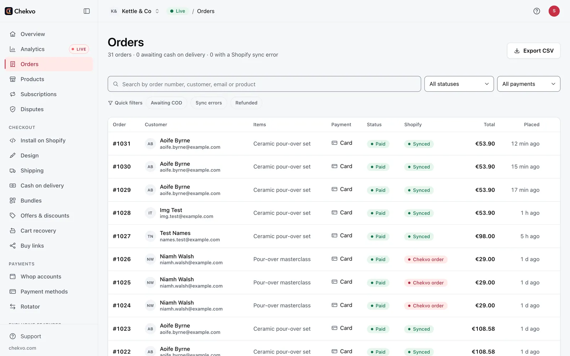
Task: Click the Live environment badge
Action: click(177, 11)
